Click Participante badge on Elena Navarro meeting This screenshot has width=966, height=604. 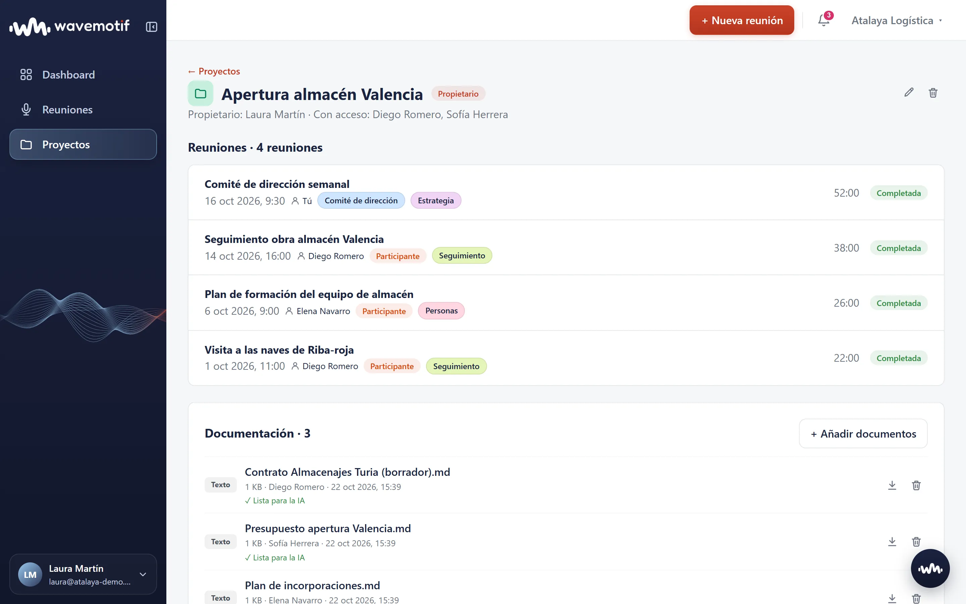[384, 311]
